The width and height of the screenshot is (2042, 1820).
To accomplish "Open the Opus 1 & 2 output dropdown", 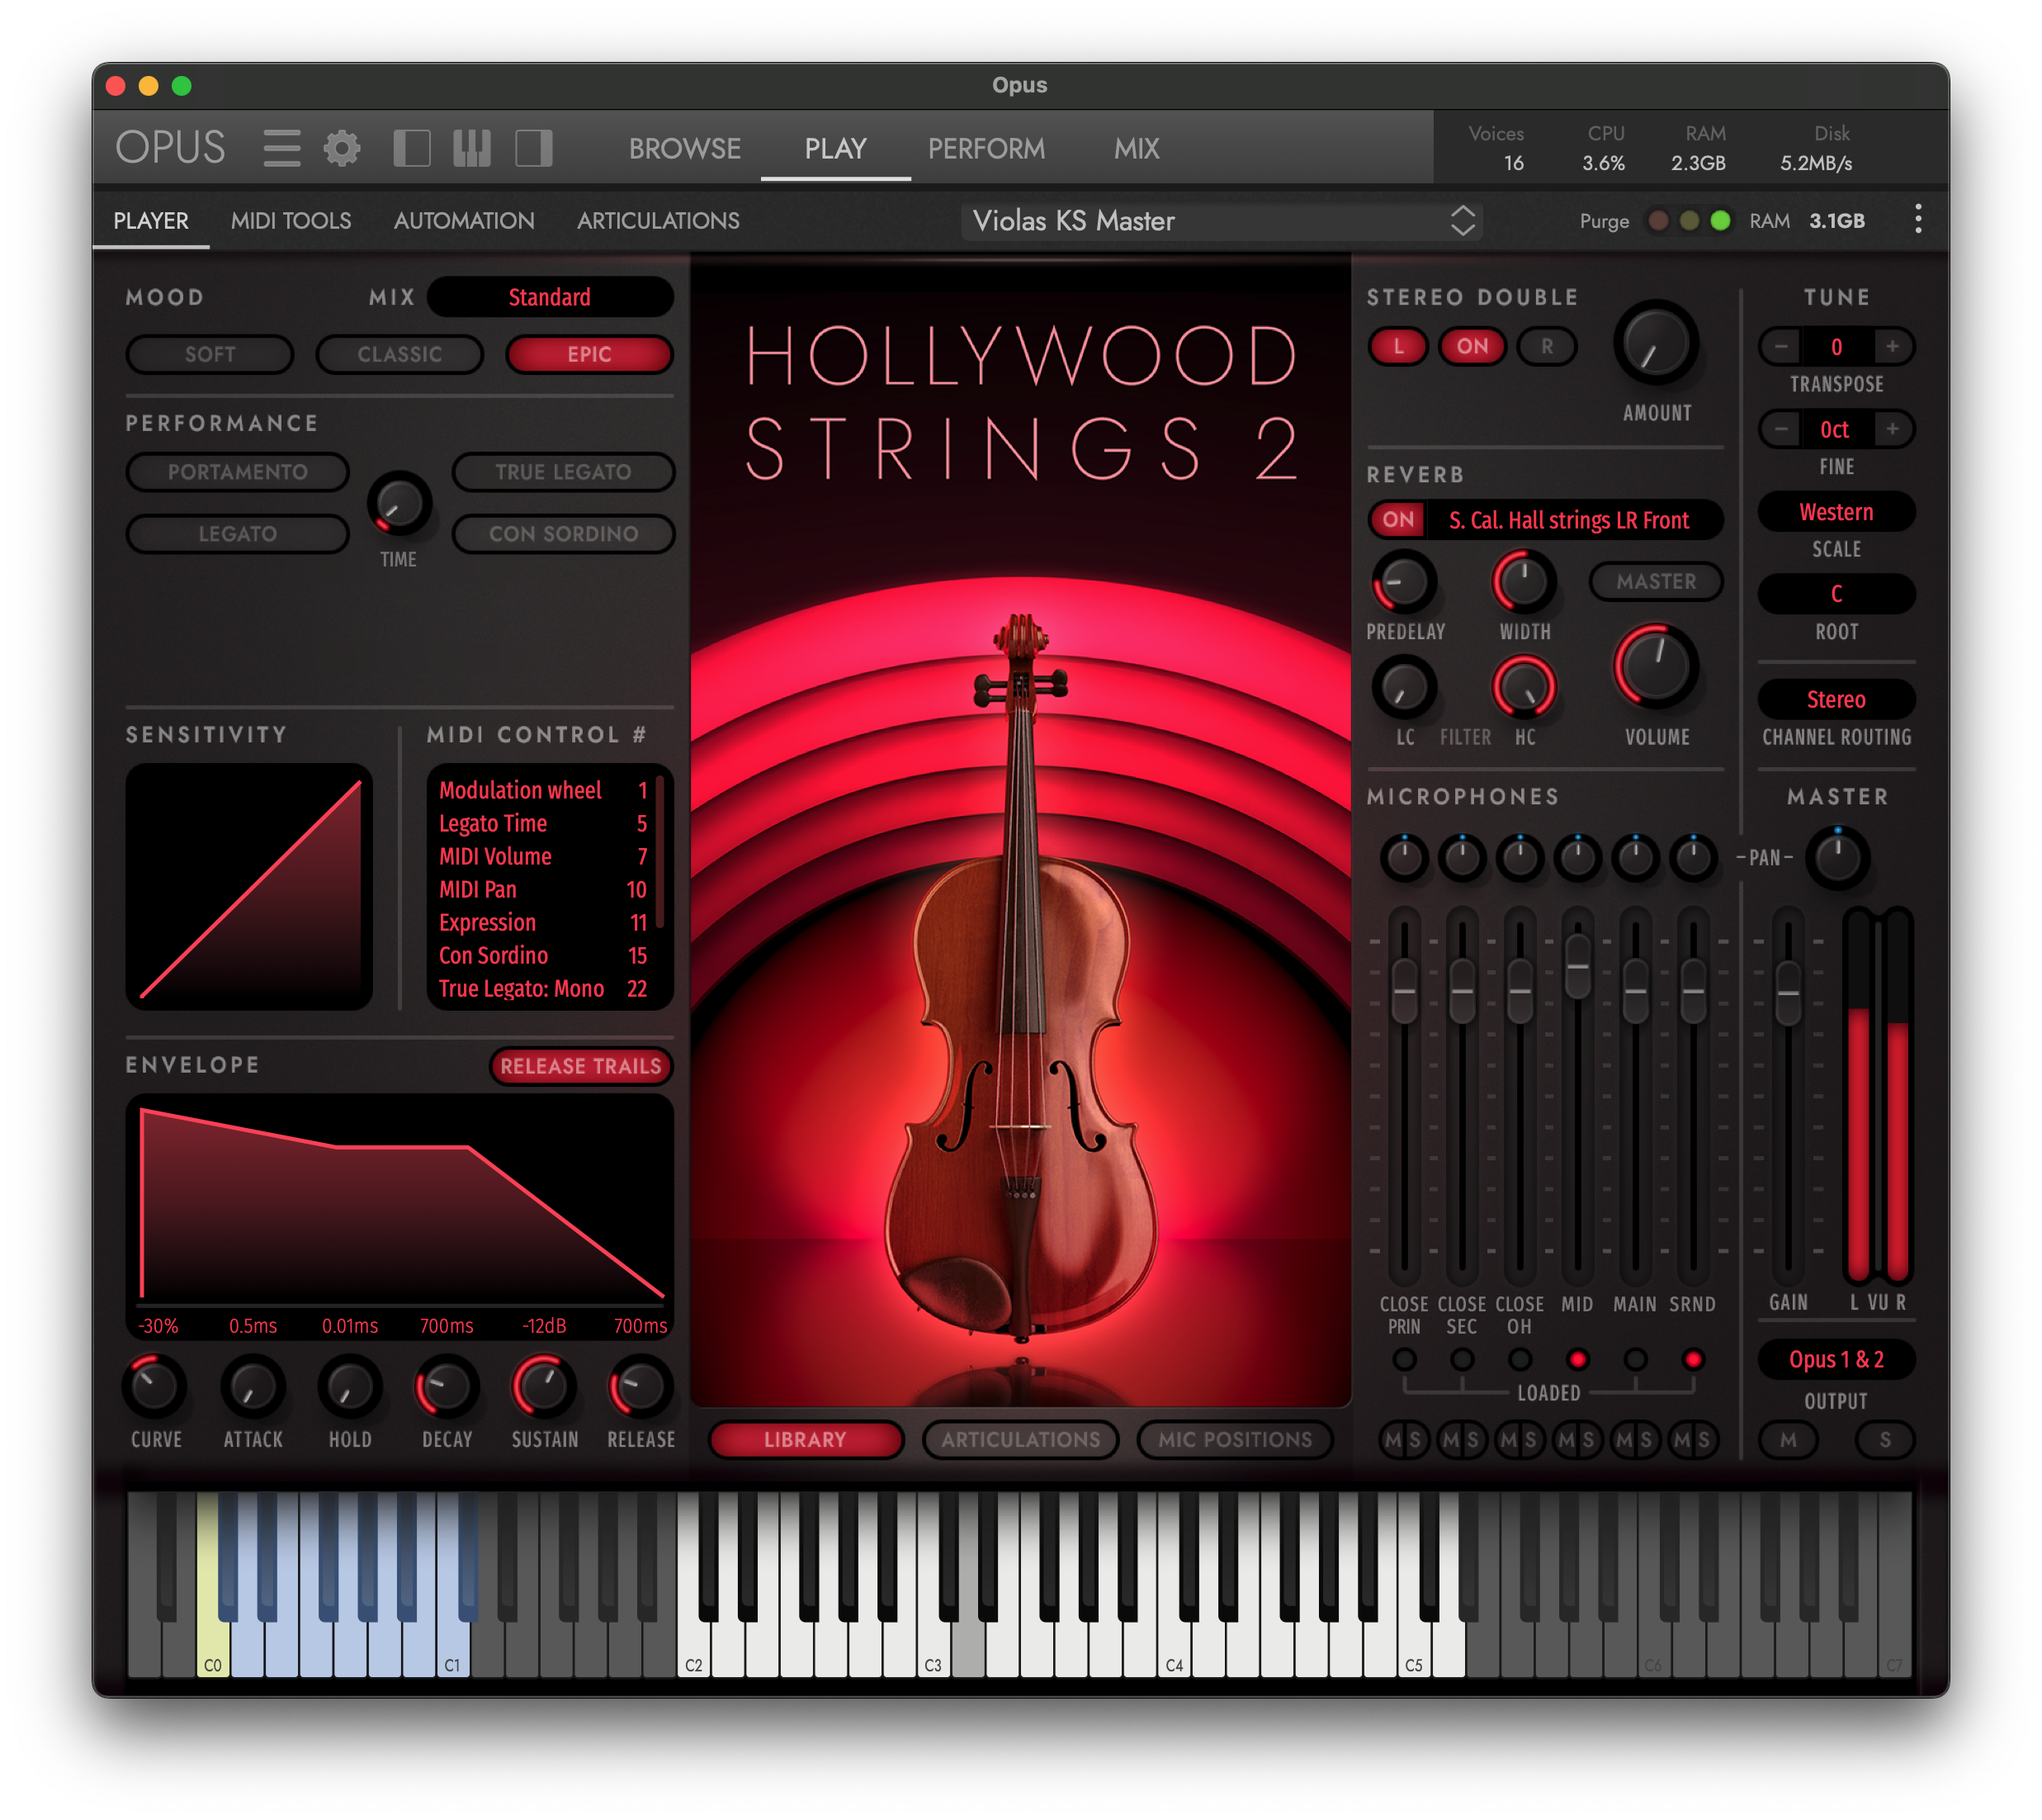I will [1836, 1359].
